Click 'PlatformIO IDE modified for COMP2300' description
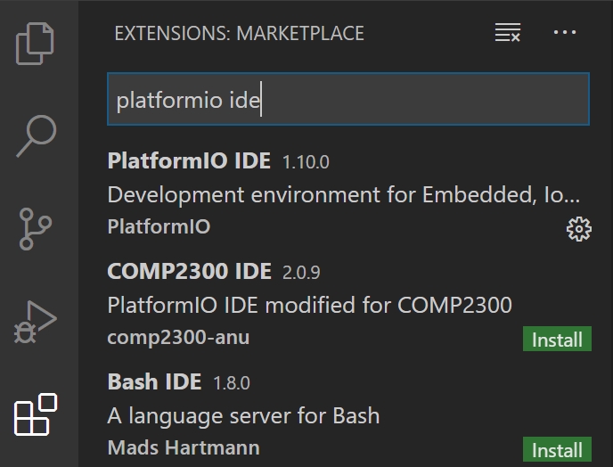 click(309, 305)
